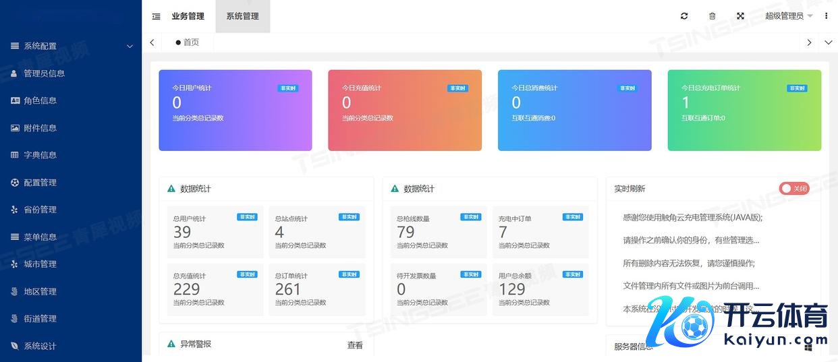Open the tab options down-chevron
Viewport: 838px width, 362px height.
[x=829, y=42]
